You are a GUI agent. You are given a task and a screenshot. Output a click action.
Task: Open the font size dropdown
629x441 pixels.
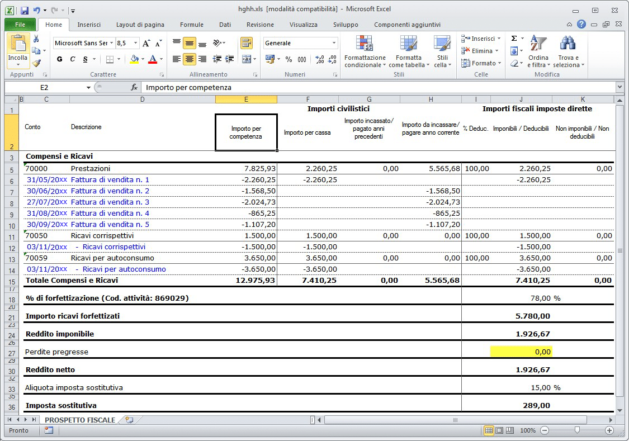pyautogui.click(x=136, y=43)
